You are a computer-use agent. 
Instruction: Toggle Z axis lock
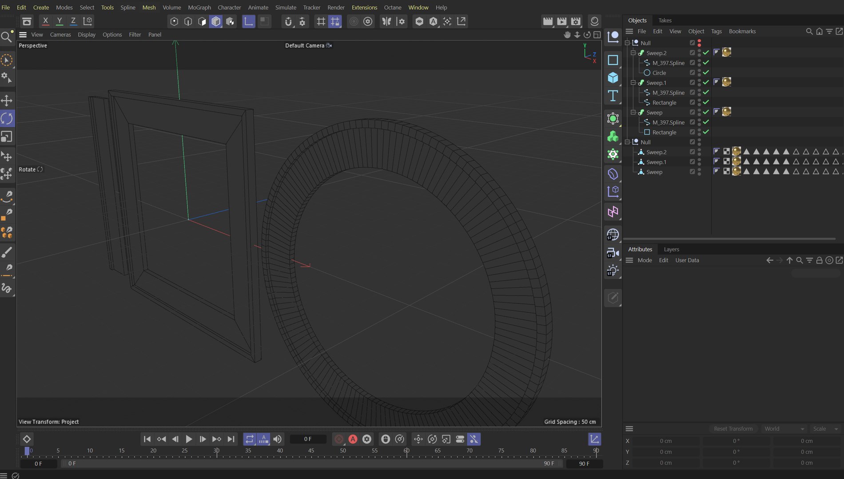(x=73, y=21)
